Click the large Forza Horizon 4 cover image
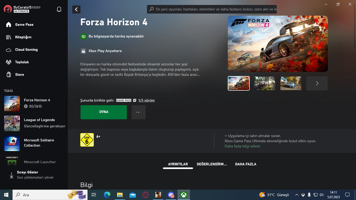The image size is (356, 200). [278, 44]
